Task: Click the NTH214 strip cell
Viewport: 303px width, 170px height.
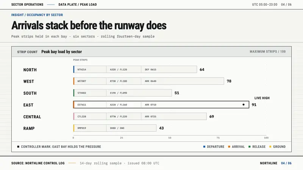Action: tap(90, 70)
